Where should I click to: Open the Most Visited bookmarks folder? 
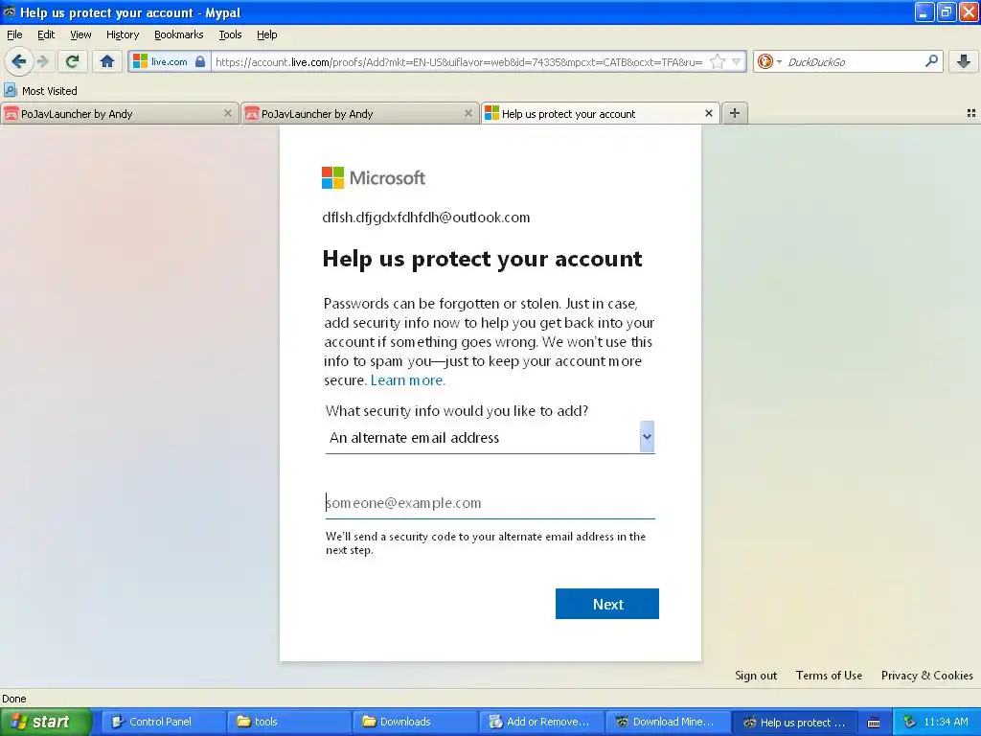[x=40, y=91]
